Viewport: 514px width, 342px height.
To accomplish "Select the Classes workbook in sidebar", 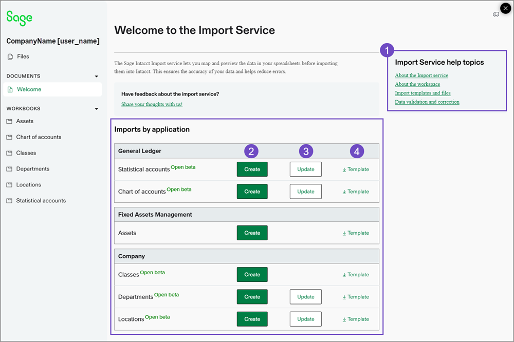I will (26, 153).
